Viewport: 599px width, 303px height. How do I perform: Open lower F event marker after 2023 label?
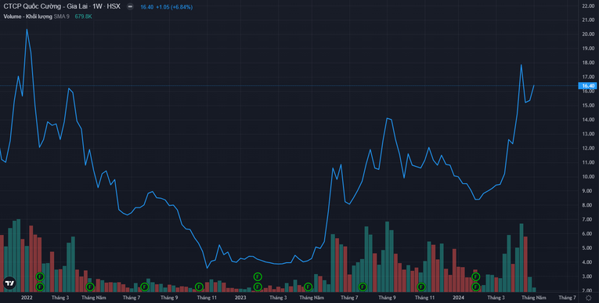258,287
